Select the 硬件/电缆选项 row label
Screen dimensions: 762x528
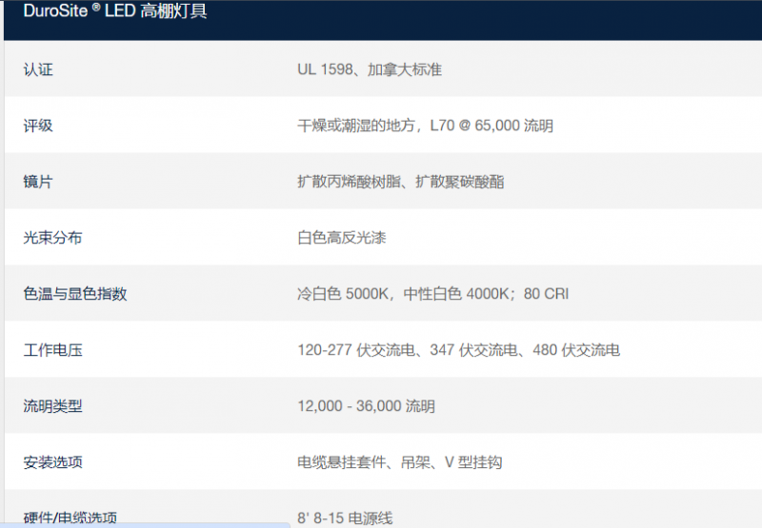tap(70, 518)
